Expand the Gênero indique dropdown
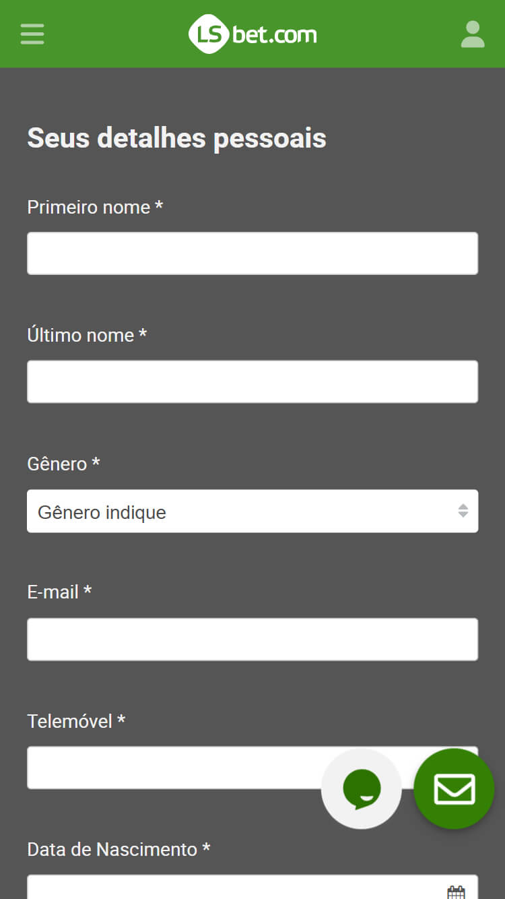This screenshot has width=505, height=899. pos(242,511)
